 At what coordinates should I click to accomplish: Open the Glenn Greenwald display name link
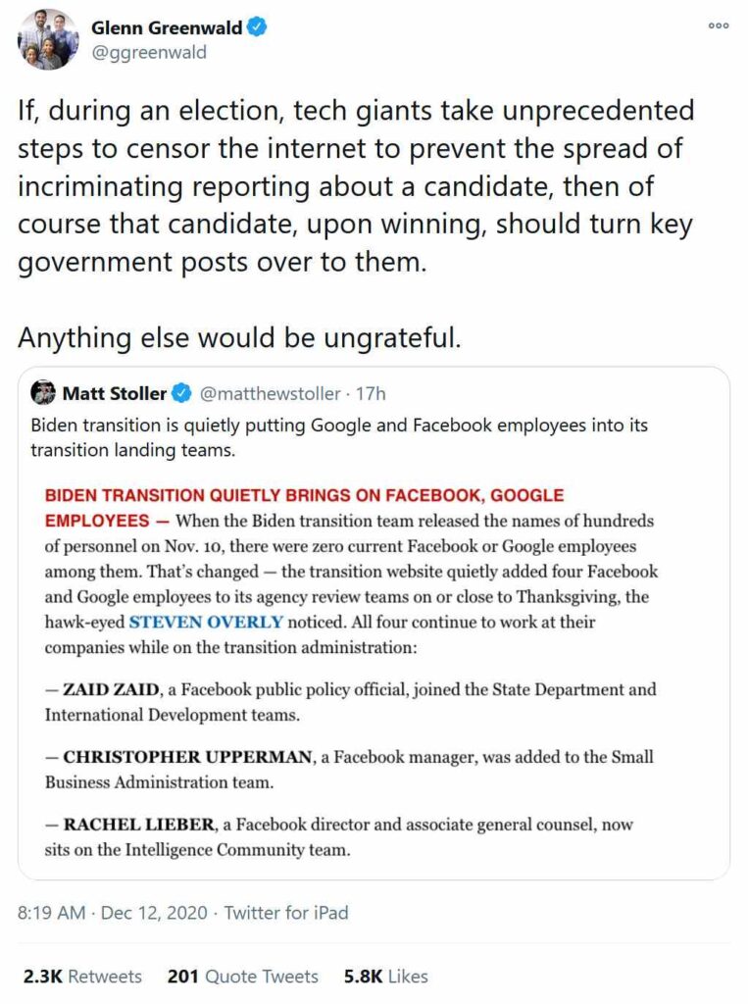(x=167, y=28)
